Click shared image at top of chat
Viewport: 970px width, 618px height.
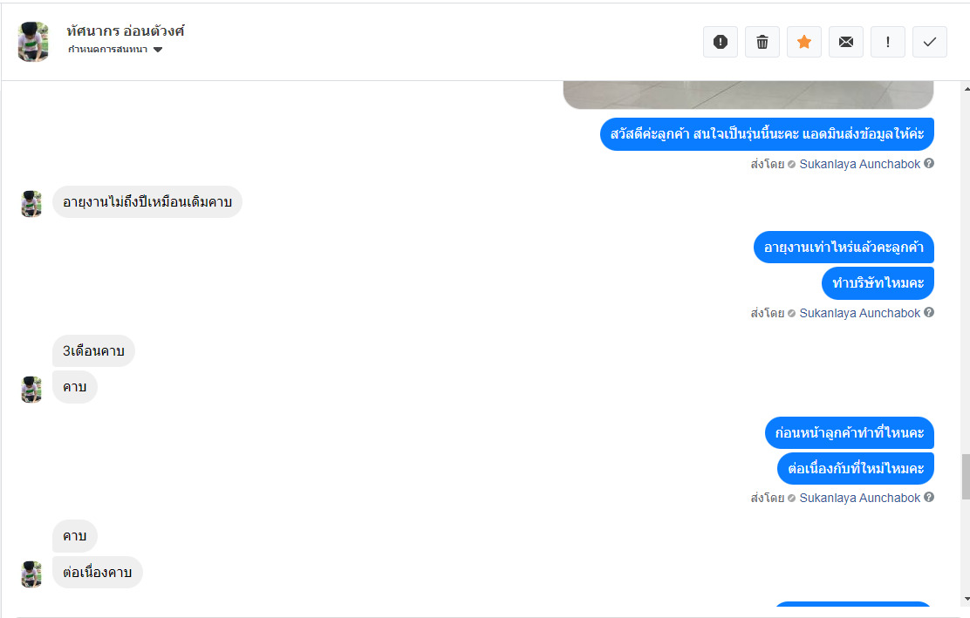click(x=748, y=94)
